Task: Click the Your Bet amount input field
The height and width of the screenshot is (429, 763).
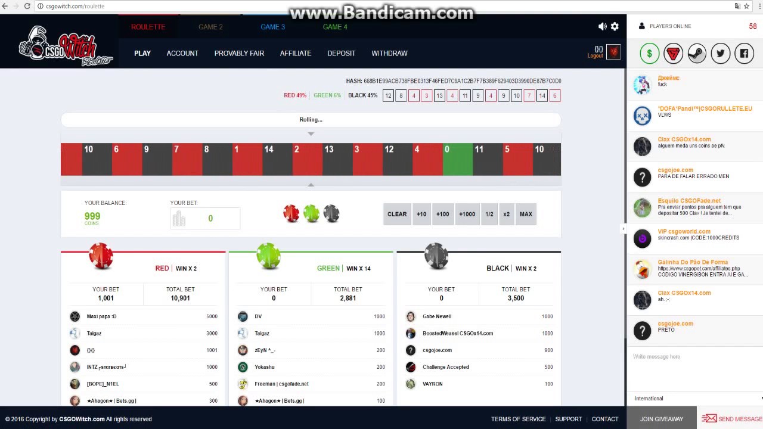Action: pyautogui.click(x=206, y=219)
